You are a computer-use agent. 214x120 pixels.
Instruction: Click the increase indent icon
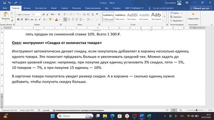[x=88, y=14]
